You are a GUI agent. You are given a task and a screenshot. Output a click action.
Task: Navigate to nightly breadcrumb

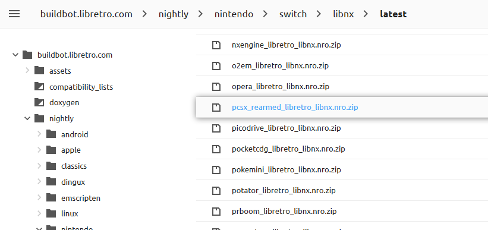[174, 14]
